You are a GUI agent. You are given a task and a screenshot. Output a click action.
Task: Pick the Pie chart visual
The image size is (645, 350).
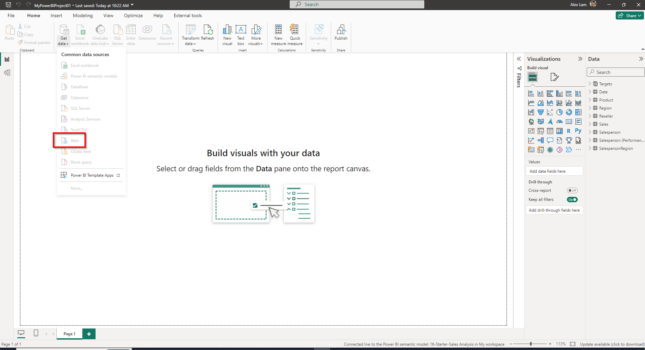coord(560,112)
